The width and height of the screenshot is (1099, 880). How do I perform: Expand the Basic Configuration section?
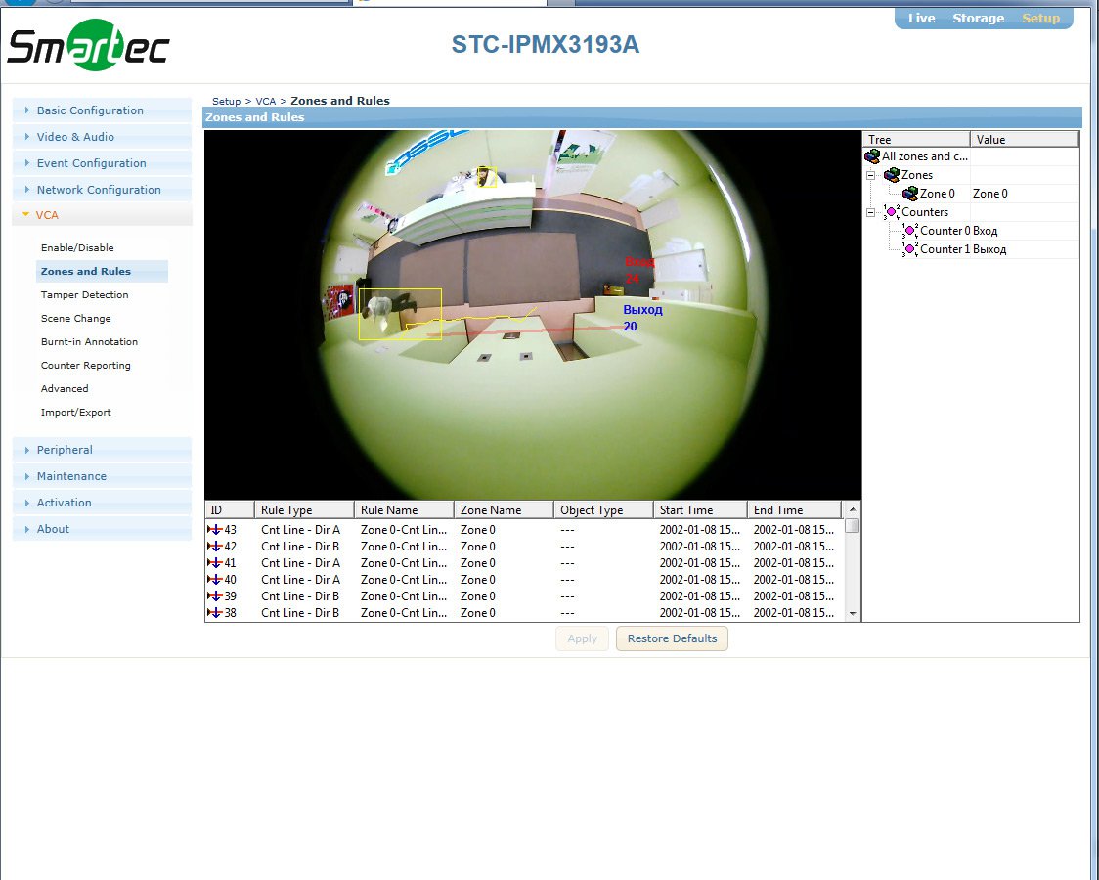tap(90, 110)
